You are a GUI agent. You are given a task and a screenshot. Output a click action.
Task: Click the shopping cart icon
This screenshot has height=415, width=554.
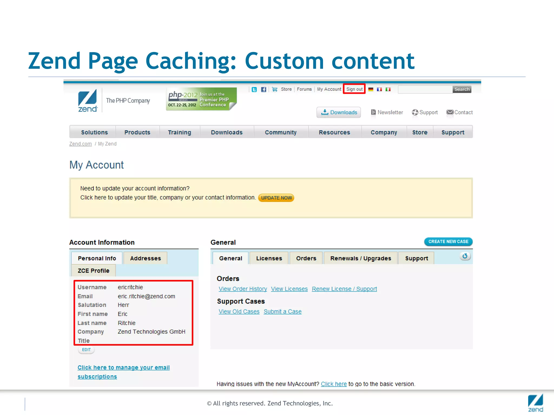pos(275,89)
